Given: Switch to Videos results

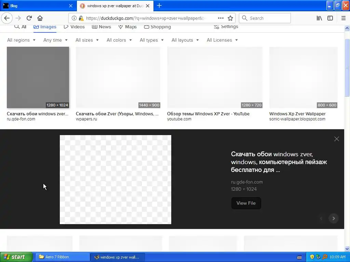Looking at the screenshot, I should pos(74,27).
